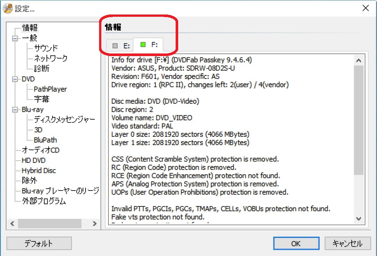Switch to the E: drive tab
Screen dimensions: 377x256
(x=120, y=45)
